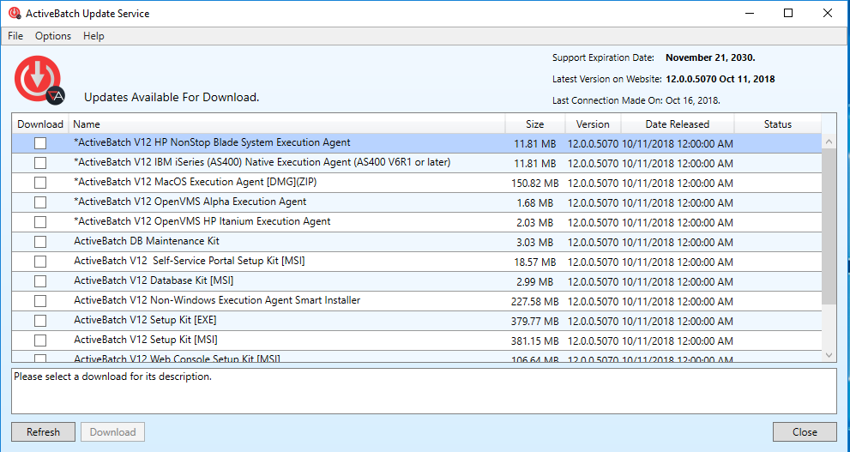Minimize the ActiveBatch Update Service window

[x=749, y=13]
